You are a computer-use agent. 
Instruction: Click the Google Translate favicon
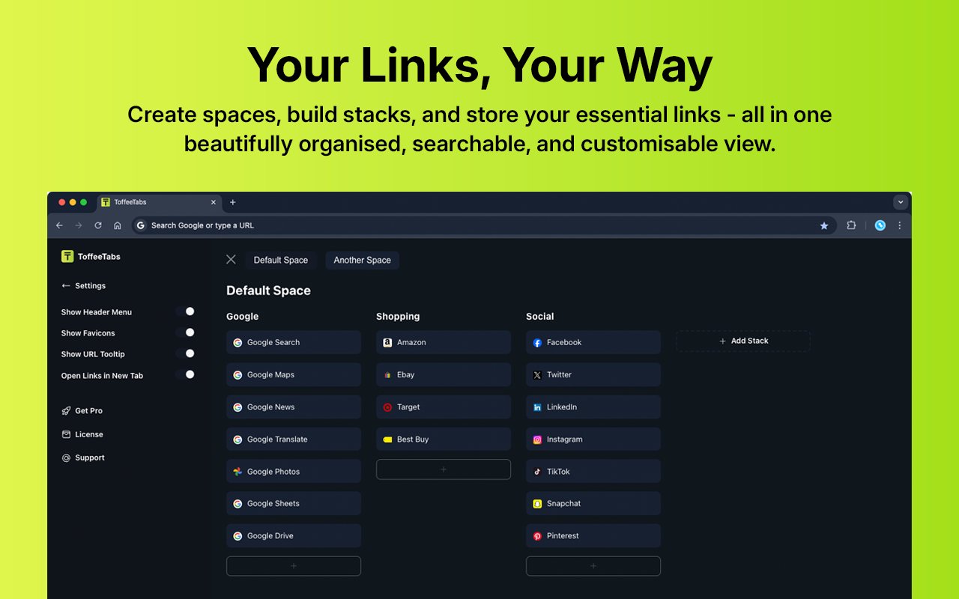pyautogui.click(x=238, y=440)
